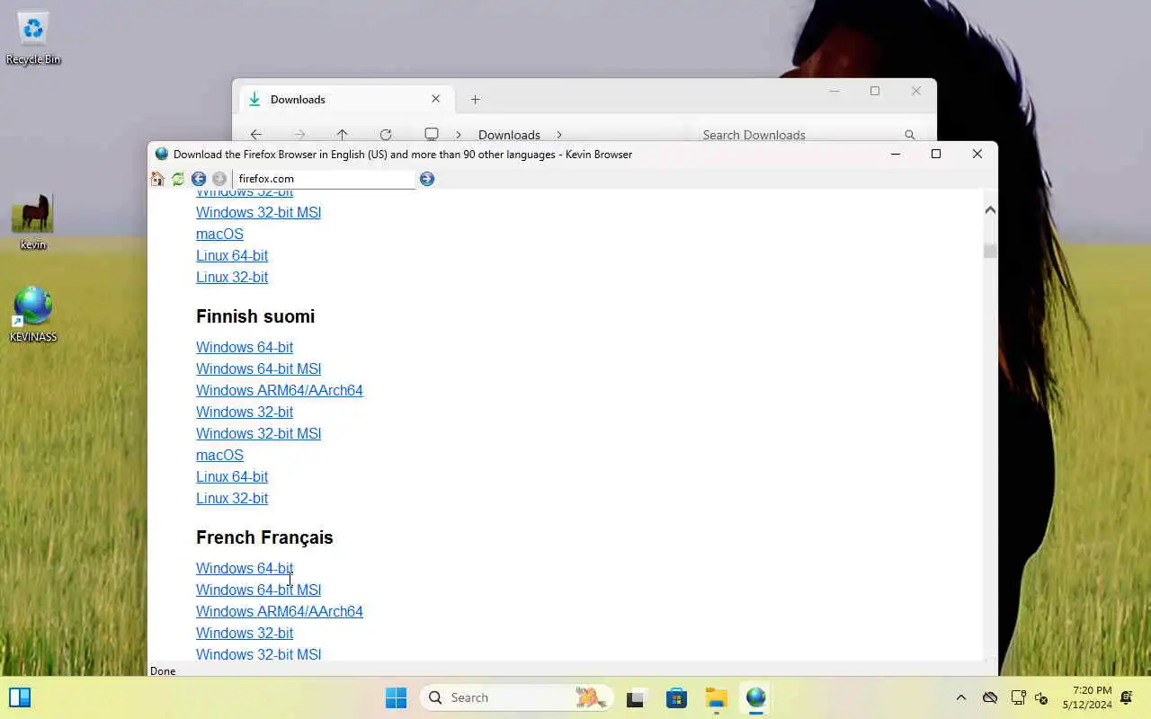Download Finnish Windows 64-bit
Viewport: 1151px width, 719px height.
(245, 347)
